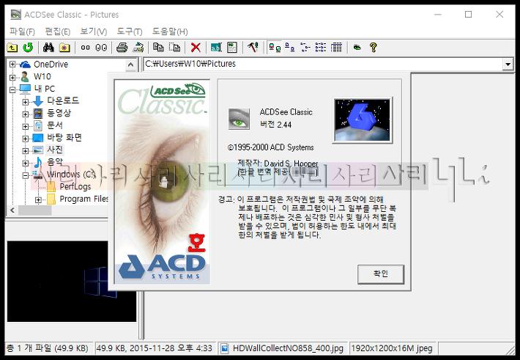Screen dimensions: 520x360
Task: Click ACDSee app icon in title bar
Action: click(15, 15)
